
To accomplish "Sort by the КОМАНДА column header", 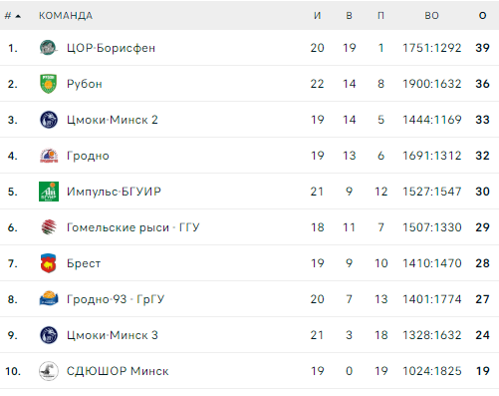I will tap(66, 16).
